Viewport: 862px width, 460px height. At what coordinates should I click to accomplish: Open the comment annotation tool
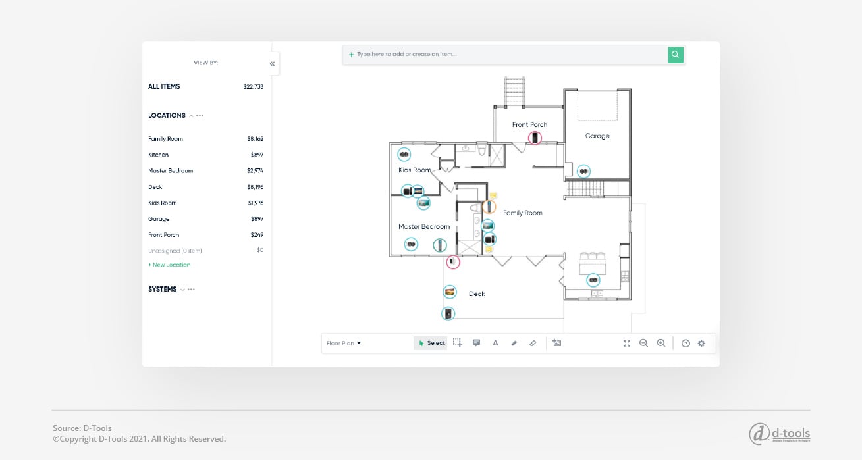click(477, 343)
